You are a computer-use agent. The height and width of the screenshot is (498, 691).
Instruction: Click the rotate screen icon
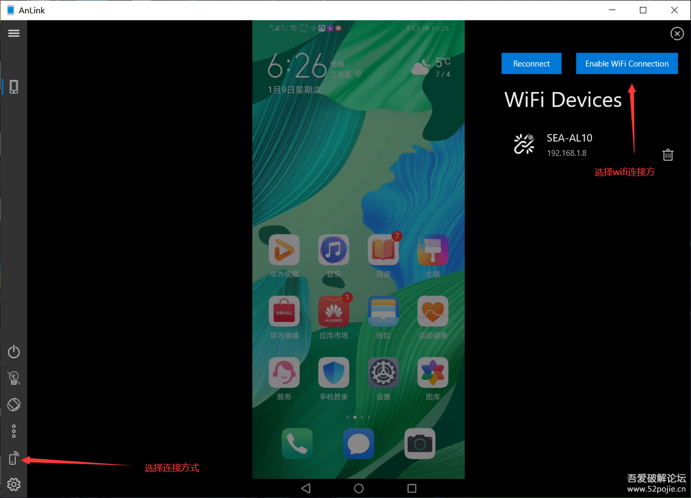pyautogui.click(x=14, y=405)
